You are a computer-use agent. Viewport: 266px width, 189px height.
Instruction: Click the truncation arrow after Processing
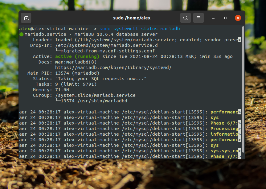pyautogui.click(x=239, y=129)
